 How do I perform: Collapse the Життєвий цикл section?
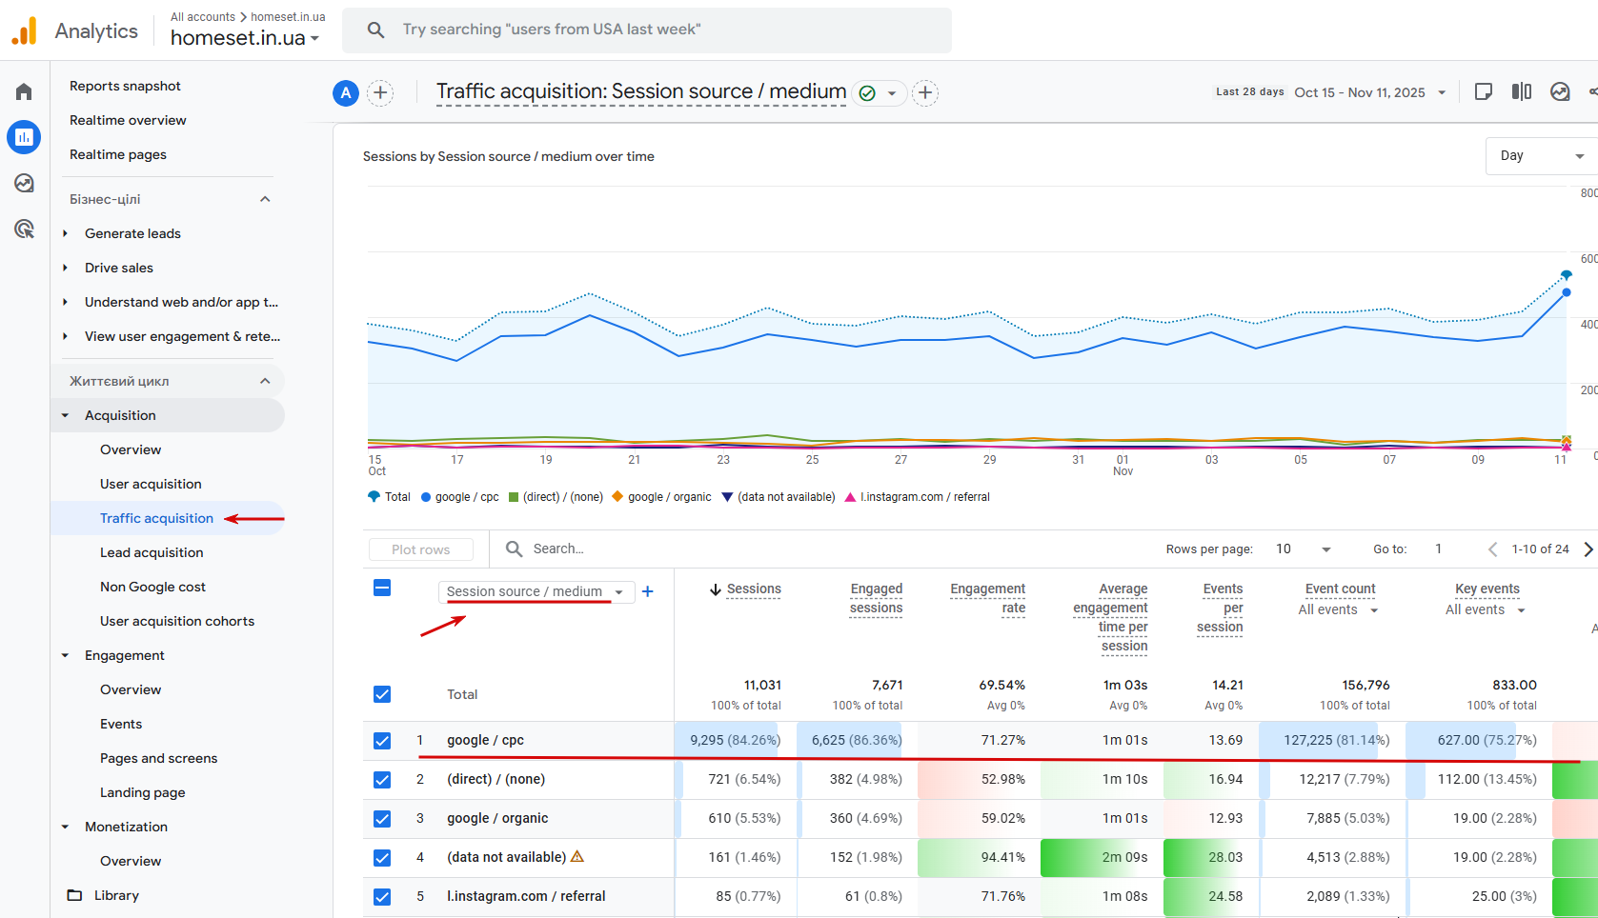click(x=266, y=381)
